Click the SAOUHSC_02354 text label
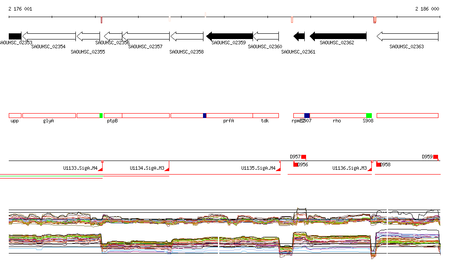The width and height of the screenshot is (449, 268). click(x=48, y=46)
